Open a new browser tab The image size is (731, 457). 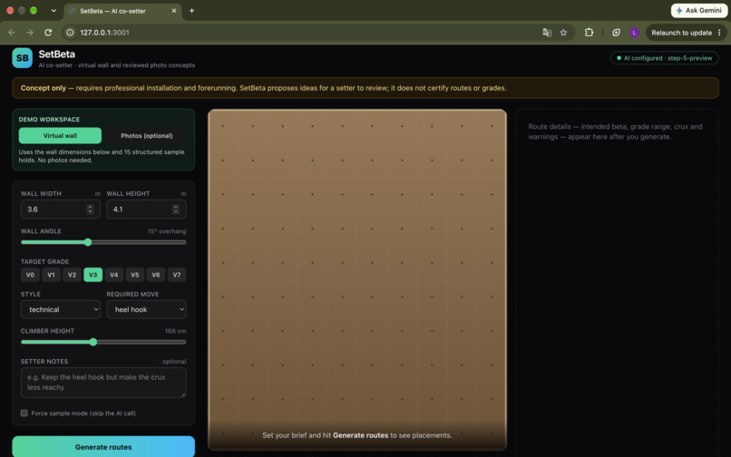click(191, 11)
